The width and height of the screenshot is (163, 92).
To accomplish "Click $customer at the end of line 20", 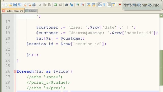I will pos(72,39).
